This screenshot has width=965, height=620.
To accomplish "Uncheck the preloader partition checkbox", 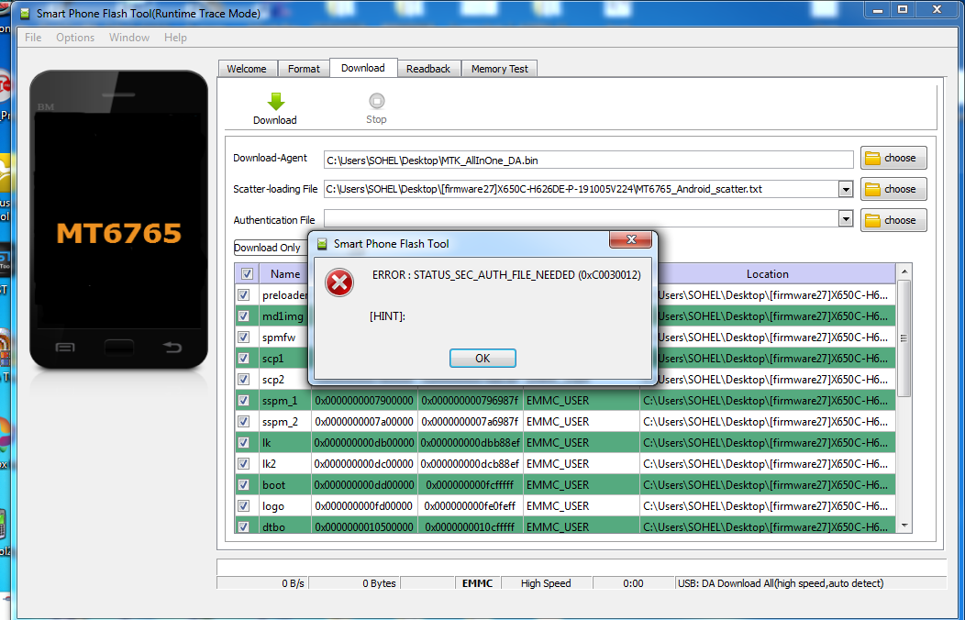I will click(244, 295).
